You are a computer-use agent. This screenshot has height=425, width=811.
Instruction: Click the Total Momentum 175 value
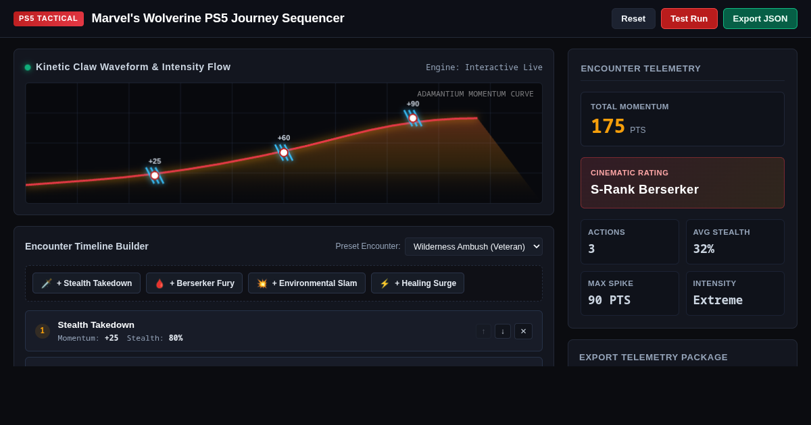pos(608,126)
